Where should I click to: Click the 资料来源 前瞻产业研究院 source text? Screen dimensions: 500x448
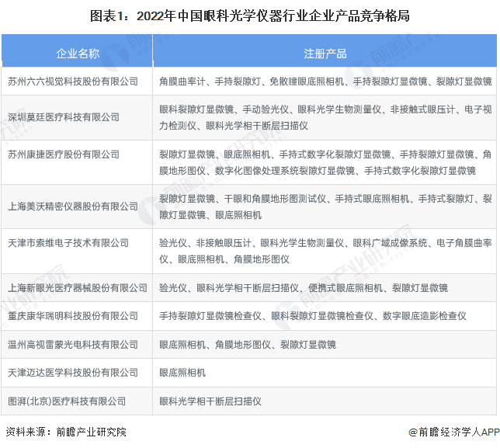coord(66,432)
